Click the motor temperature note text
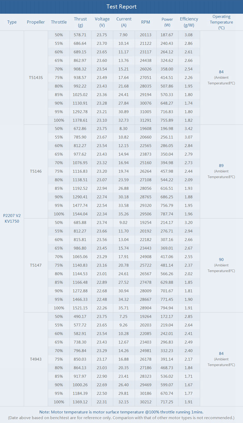 click(121, 412)
